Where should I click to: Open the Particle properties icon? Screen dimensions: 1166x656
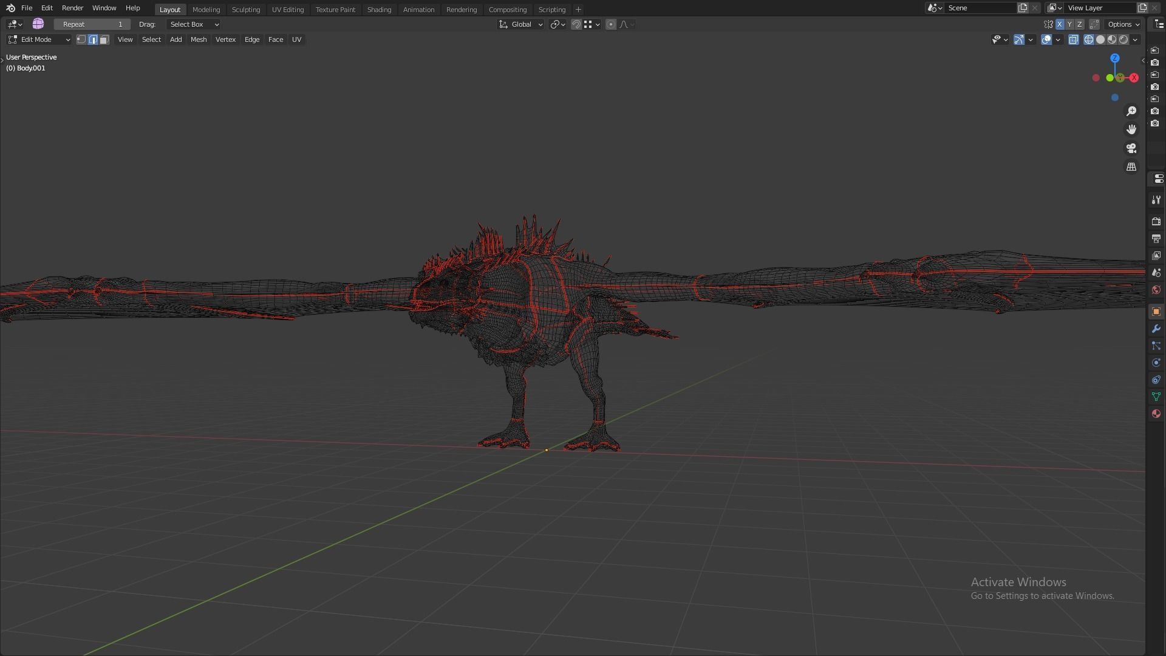coord(1156,346)
